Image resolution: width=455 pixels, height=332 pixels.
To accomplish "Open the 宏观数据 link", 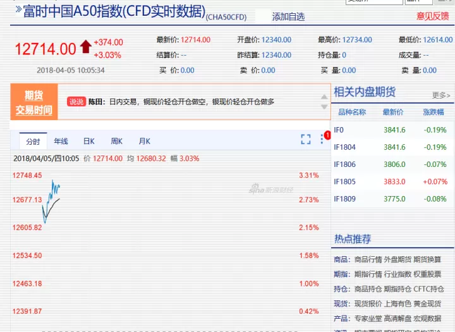I will coord(427,319).
